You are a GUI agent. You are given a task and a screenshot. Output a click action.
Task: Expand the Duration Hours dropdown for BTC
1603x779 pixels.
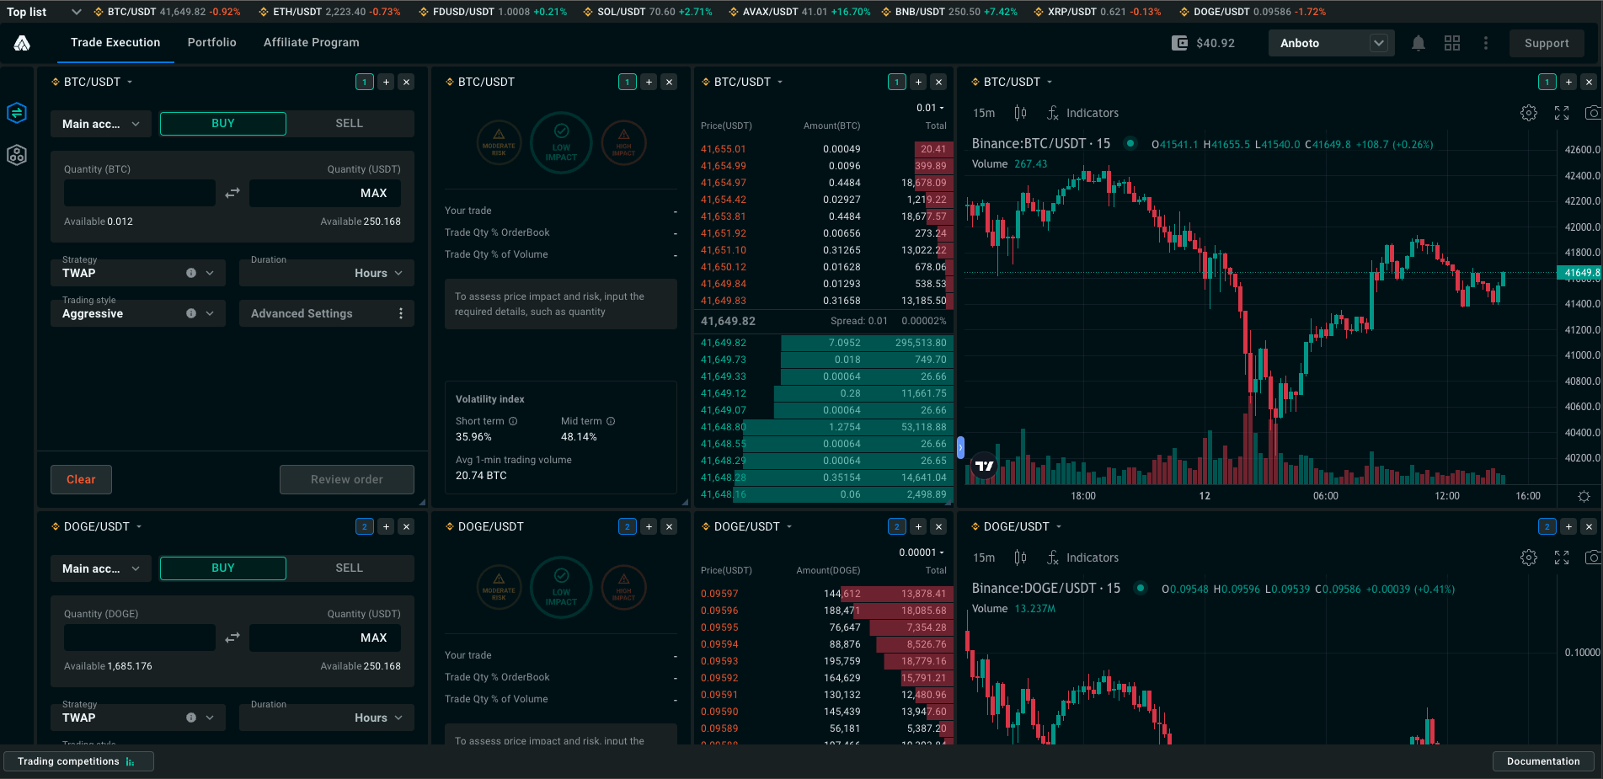[x=327, y=273]
